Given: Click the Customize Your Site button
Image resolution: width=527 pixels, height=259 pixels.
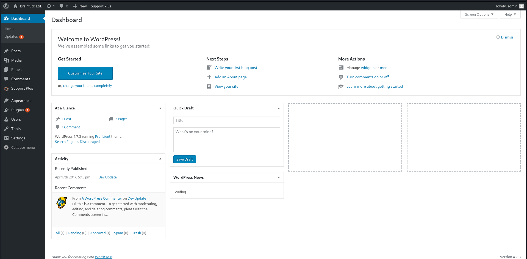Looking at the screenshot, I should 85,73.
